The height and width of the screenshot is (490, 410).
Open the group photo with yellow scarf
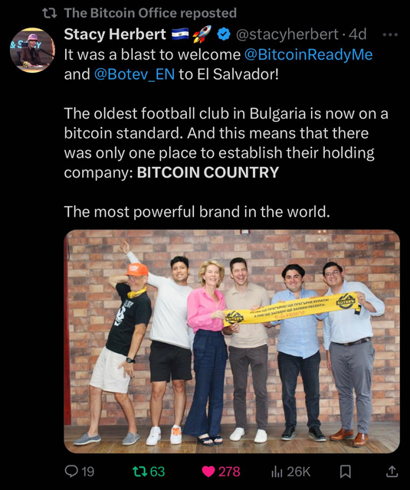231,341
